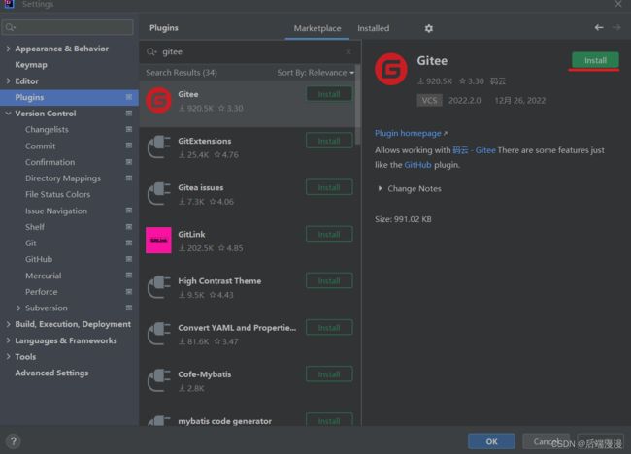Viewport: 631px width, 454px height.
Task: Click the project marker beside Plugins
Action: 129,97
